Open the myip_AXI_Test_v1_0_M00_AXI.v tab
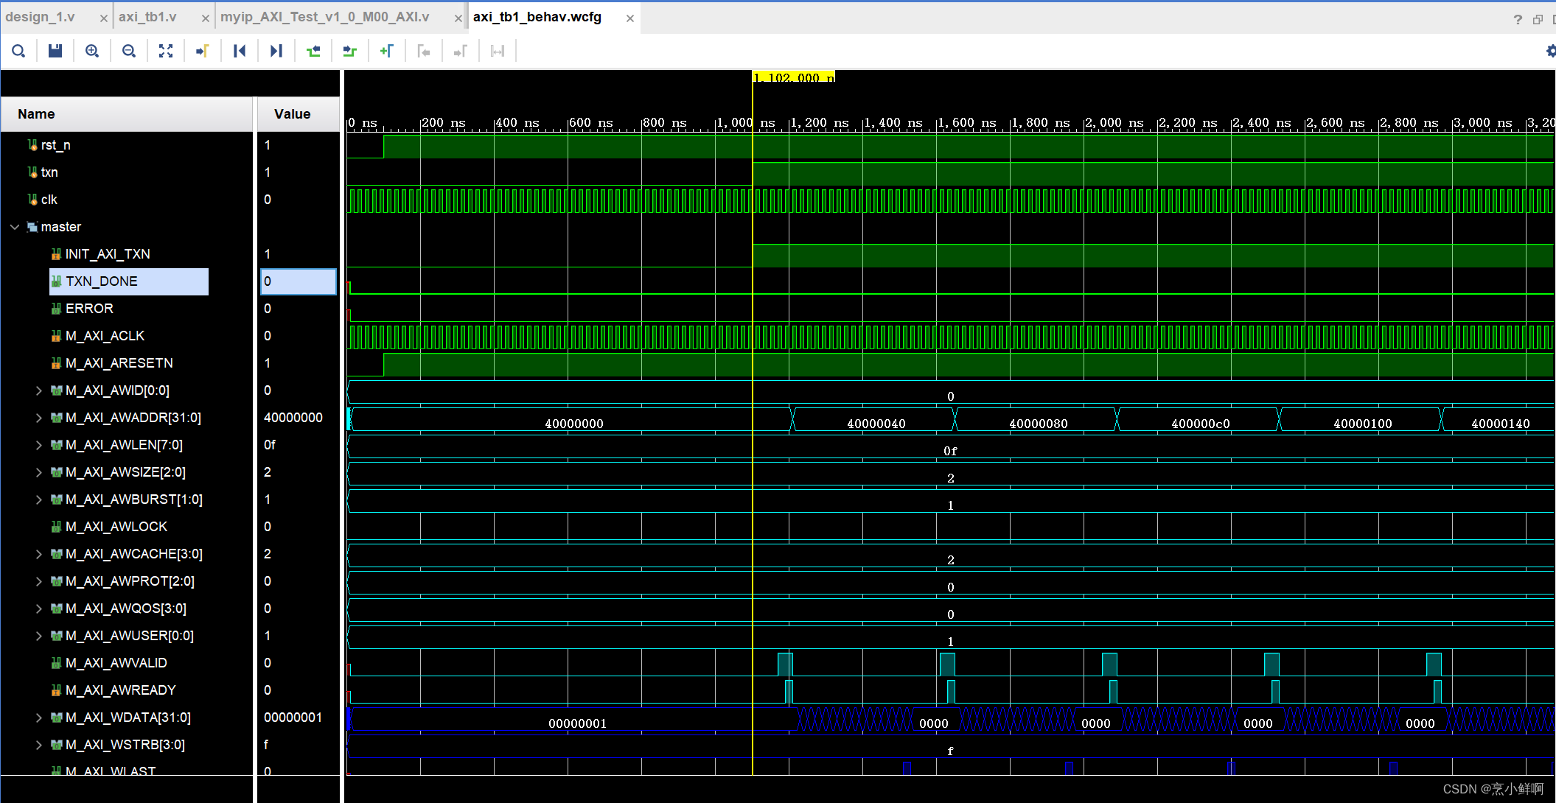This screenshot has width=1556, height=803. (325, 17)
